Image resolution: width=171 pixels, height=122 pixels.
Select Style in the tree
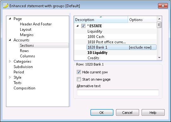17,77
